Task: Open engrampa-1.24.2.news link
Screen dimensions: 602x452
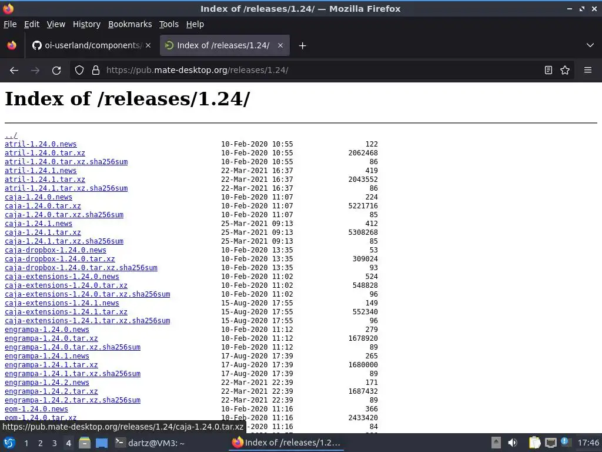Action: click(x=47, y=383)
